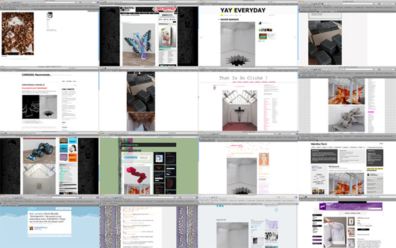Click the That Is So Cliché ! header
The width and height of the screenshot is (396, 248).
(x=243, y=78)
